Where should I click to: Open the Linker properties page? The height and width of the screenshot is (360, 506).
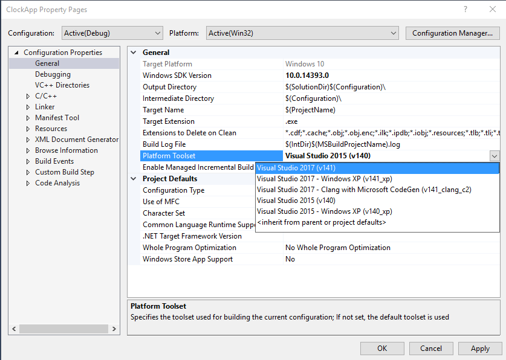45,107
